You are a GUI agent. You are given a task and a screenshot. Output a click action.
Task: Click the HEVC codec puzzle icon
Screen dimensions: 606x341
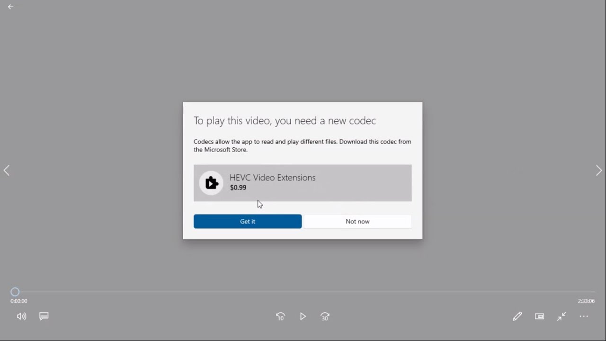[x=211, y=183]
